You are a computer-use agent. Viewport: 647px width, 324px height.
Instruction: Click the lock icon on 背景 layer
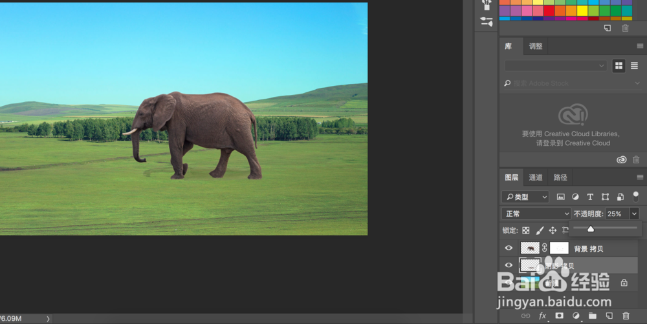(x=624, y=283)
